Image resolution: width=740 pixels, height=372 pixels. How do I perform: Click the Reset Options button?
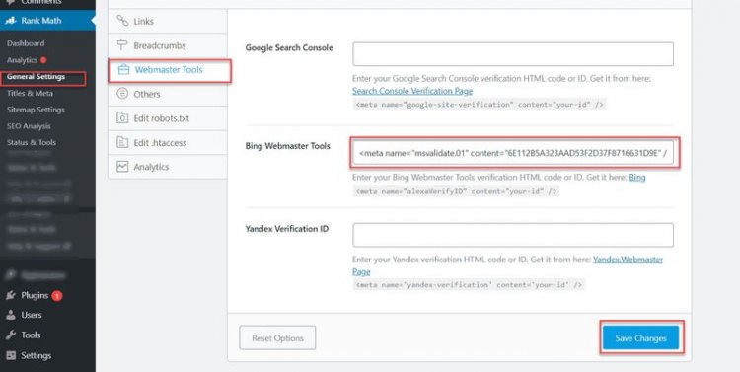pyautogui.click(x=277, y=338)
